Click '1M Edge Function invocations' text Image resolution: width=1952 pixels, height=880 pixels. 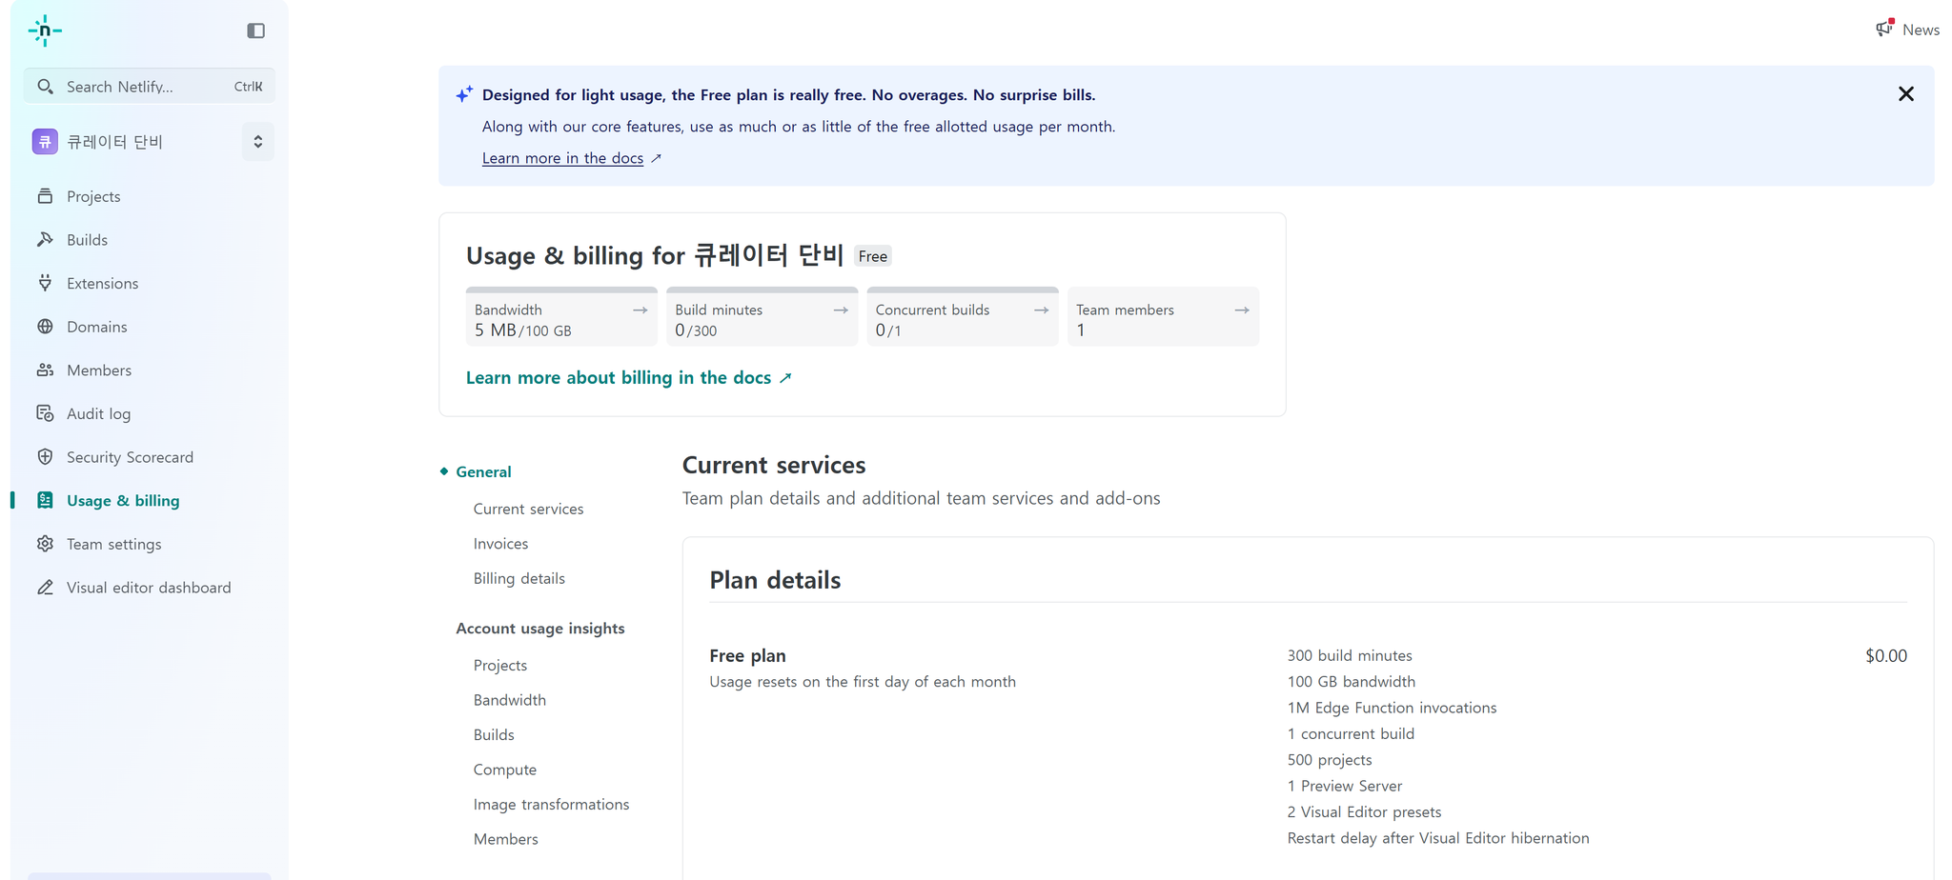coord(1392,708)
